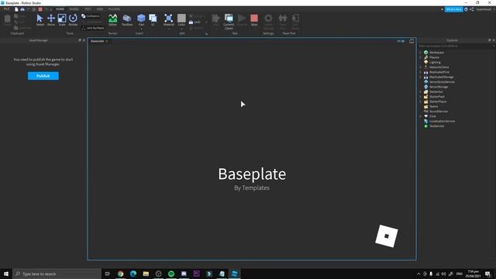Open Spotify from taskbar
Screen dimensions: 496x279
[x=171, y=274]
